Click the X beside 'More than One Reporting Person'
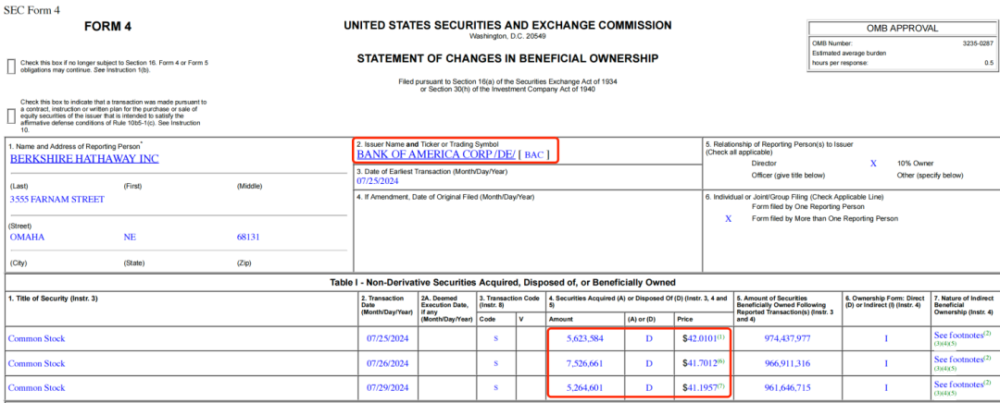 pos(728,219)
